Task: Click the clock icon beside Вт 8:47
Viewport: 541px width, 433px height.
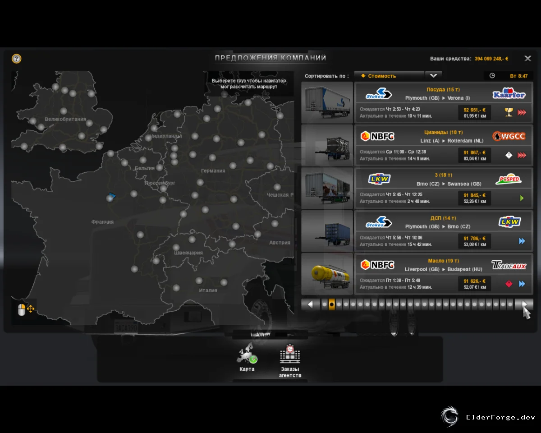Action: 492,76
